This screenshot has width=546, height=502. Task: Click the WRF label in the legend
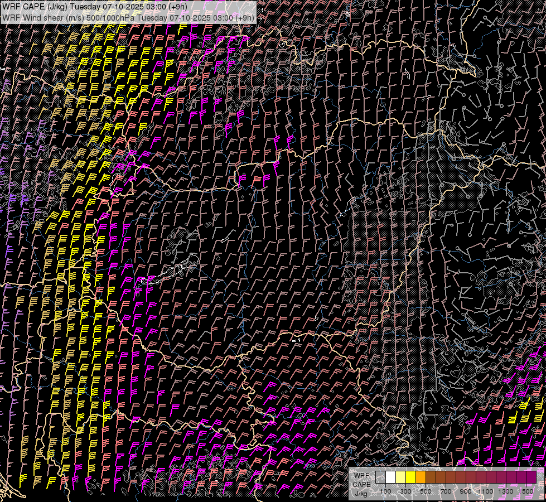click(361, 476)
